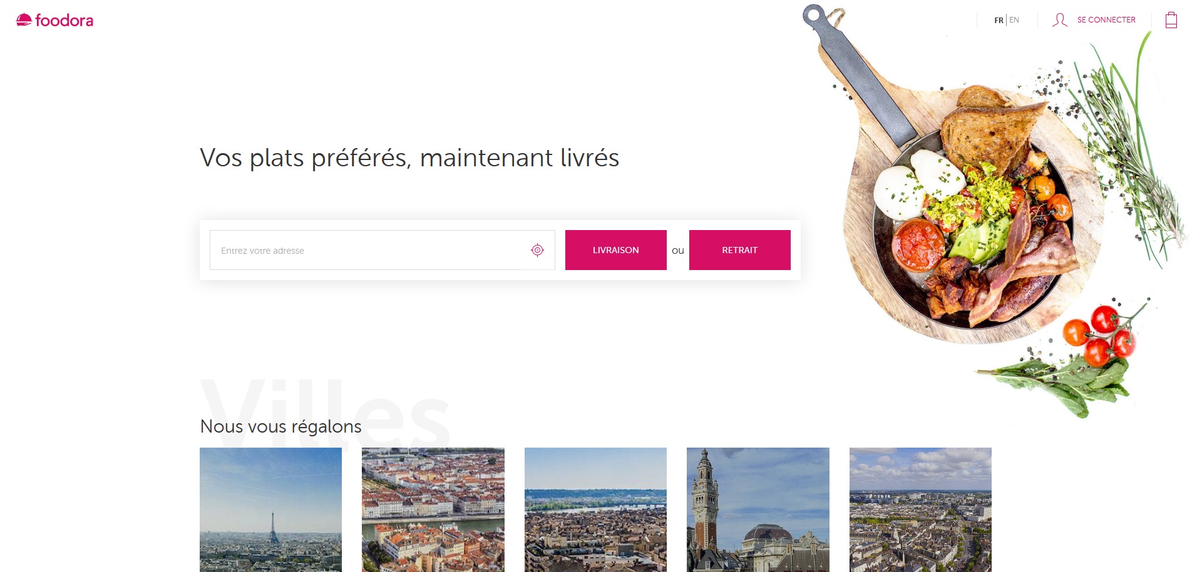
Task: Use the geolocation target icon in address field
Action: [537, 250]
